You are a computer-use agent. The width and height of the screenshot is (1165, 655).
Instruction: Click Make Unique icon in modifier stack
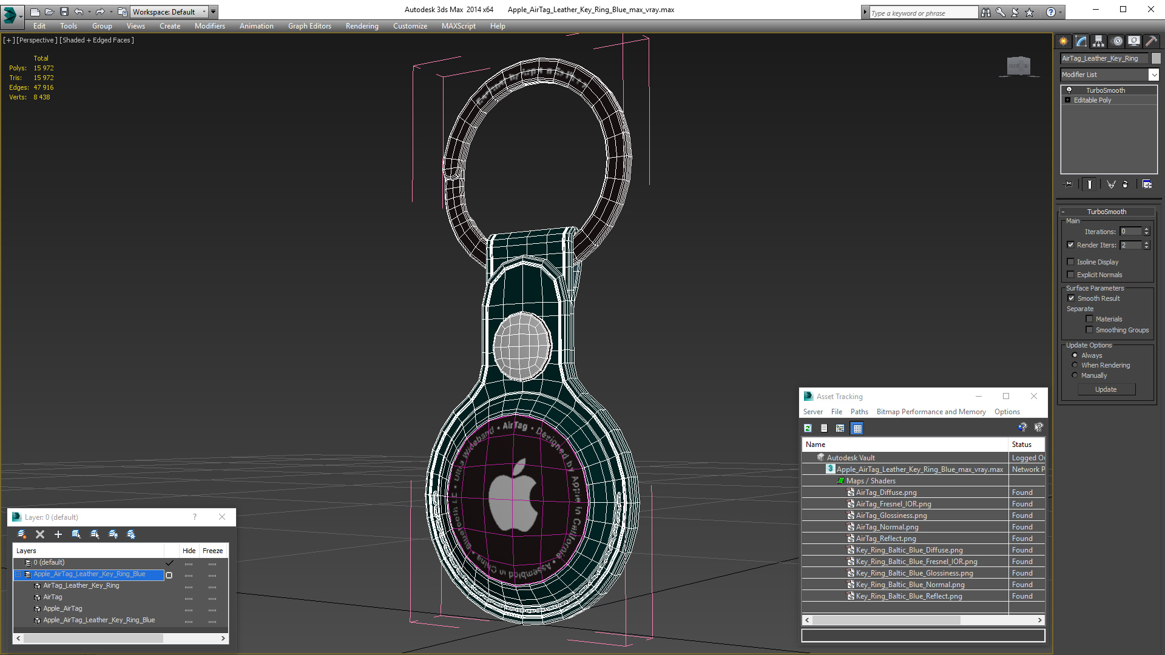click(1111, 184)
